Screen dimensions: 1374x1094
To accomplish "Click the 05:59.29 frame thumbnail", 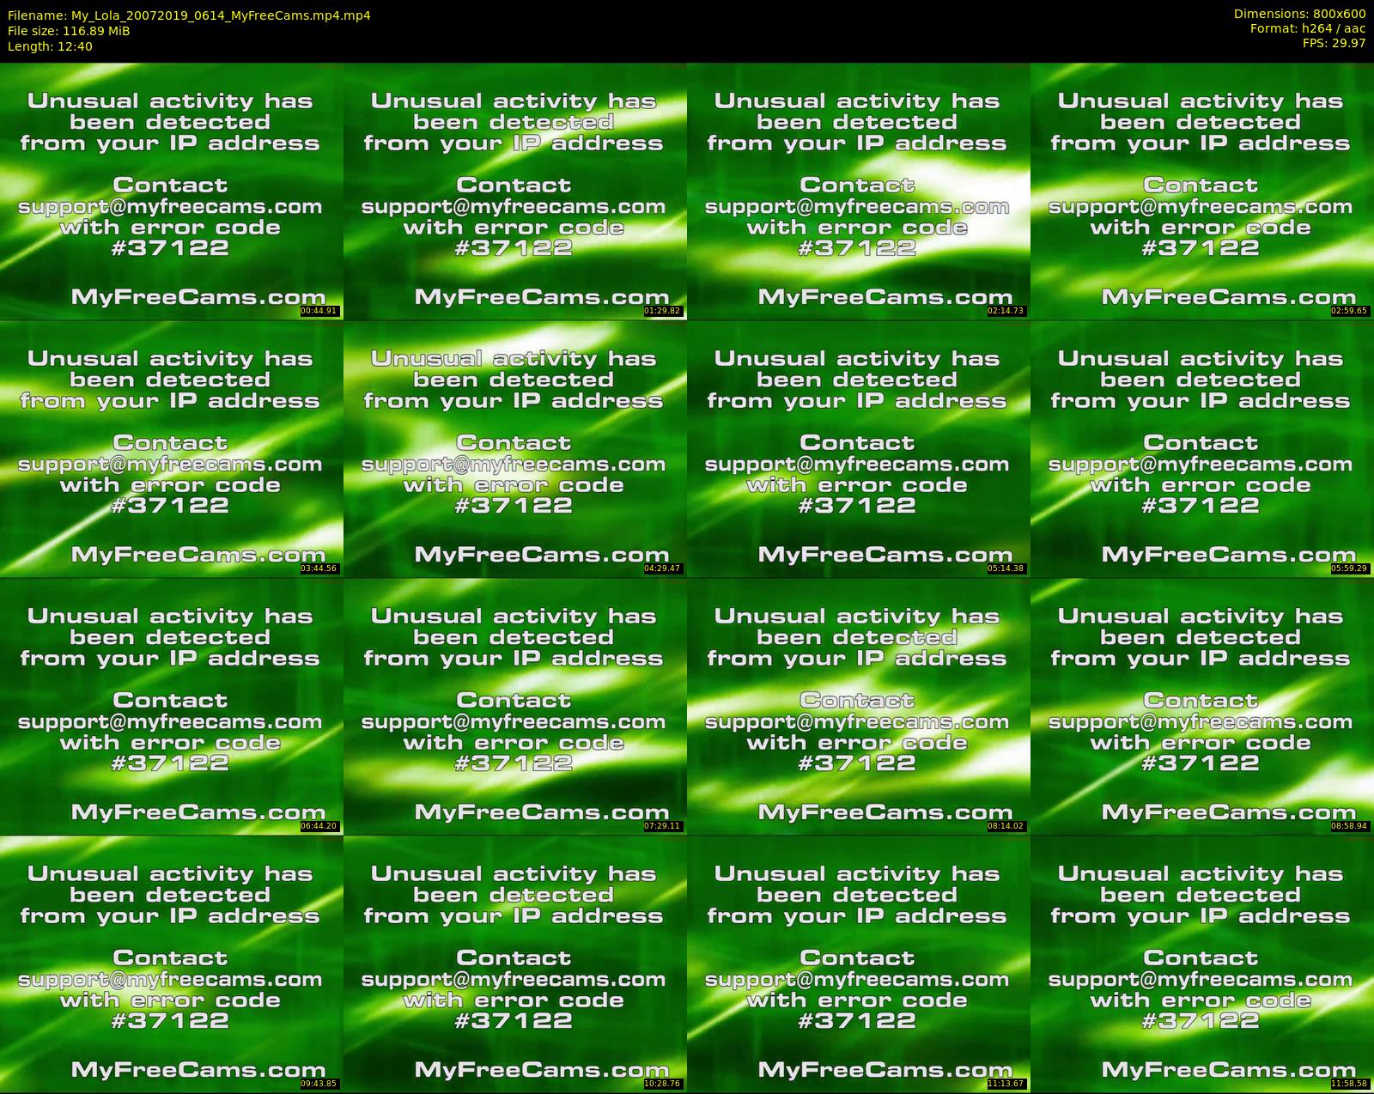I will (x=1202, y=448).
